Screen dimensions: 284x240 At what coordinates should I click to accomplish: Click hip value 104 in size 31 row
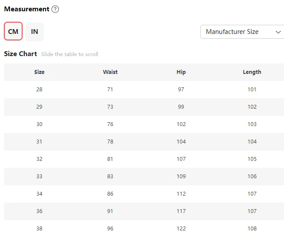[x=182, y=142]
